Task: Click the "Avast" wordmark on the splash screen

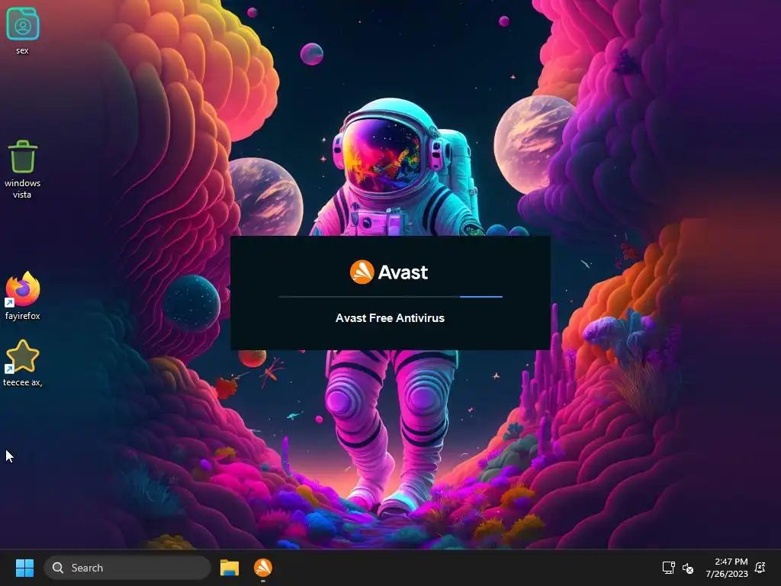Action: (403, 272)
